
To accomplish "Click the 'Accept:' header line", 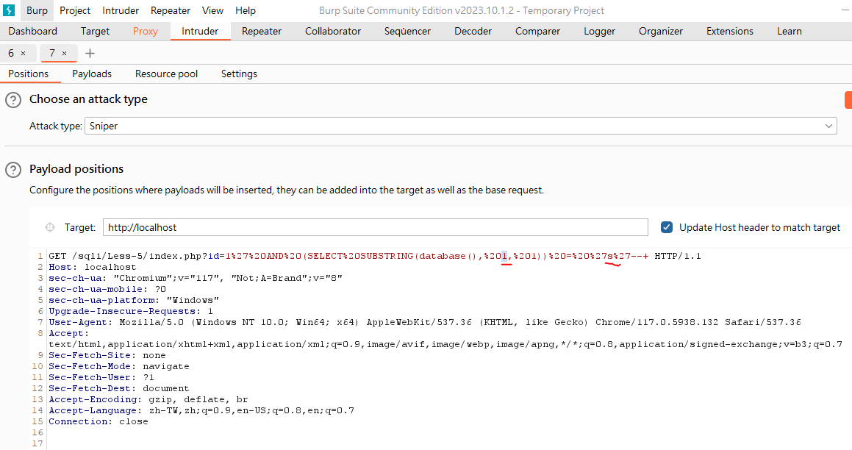I will click(x=68, y=333).
